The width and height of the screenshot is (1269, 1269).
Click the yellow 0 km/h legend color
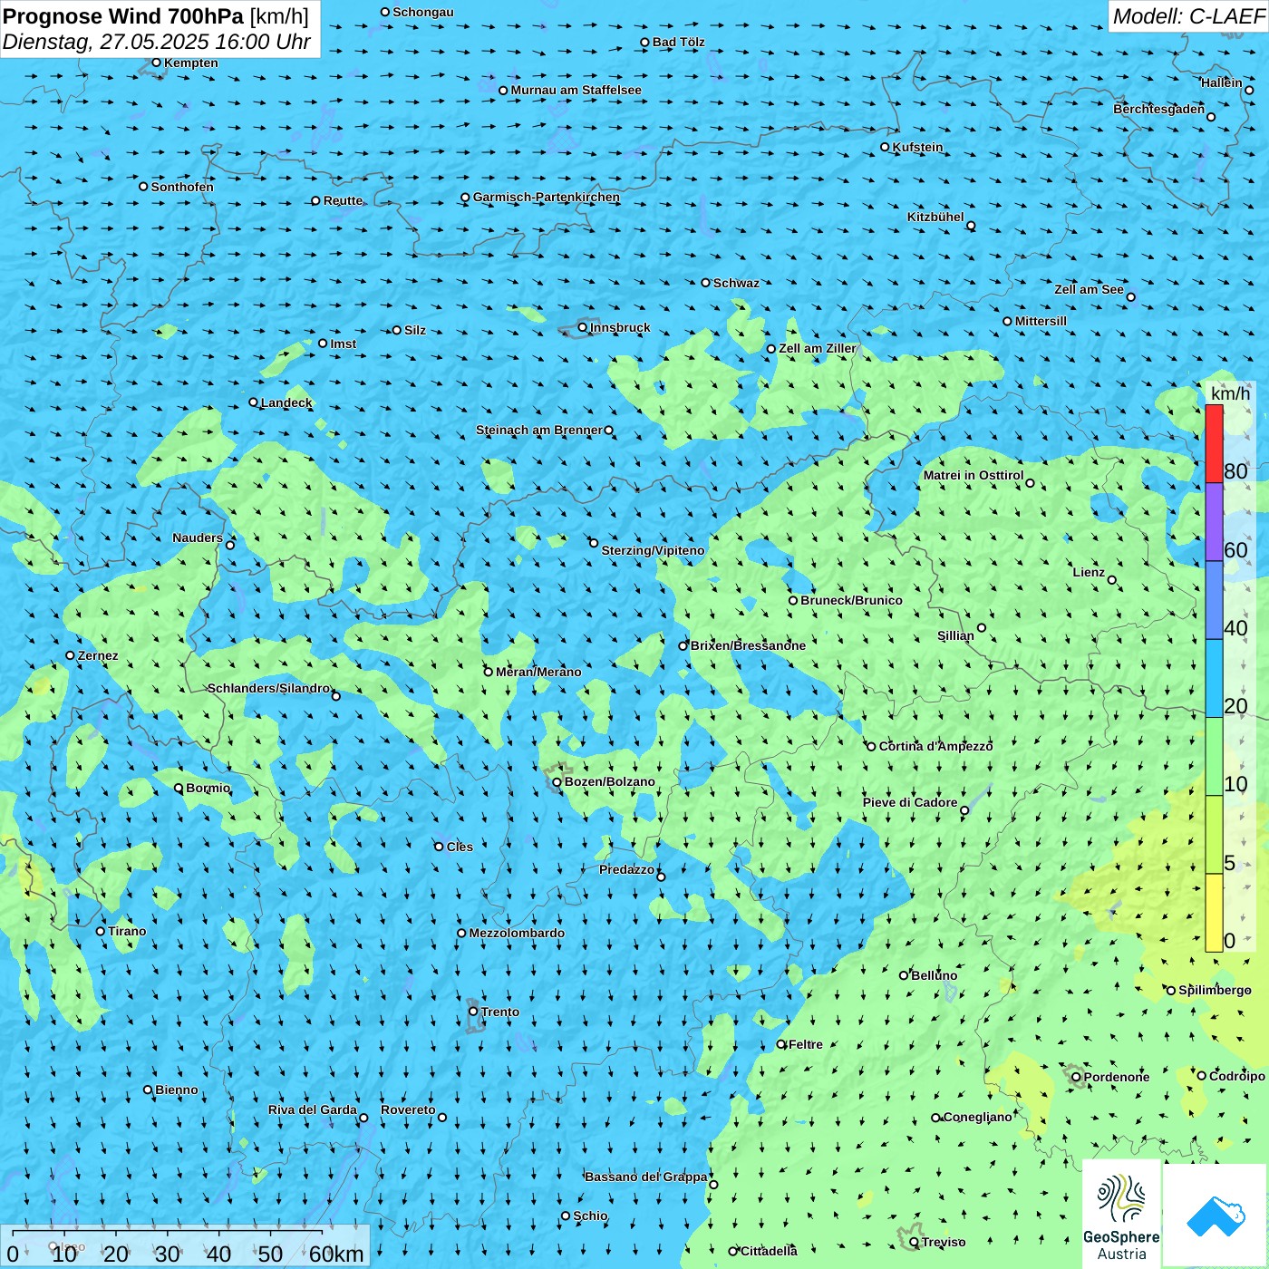[x=1214, y=913]
